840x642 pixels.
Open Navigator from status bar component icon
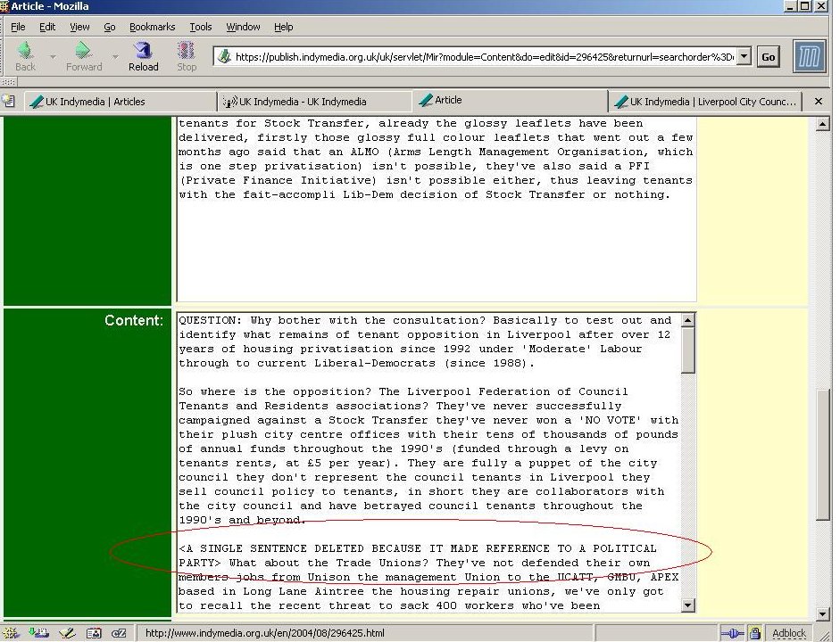(13, 633)
